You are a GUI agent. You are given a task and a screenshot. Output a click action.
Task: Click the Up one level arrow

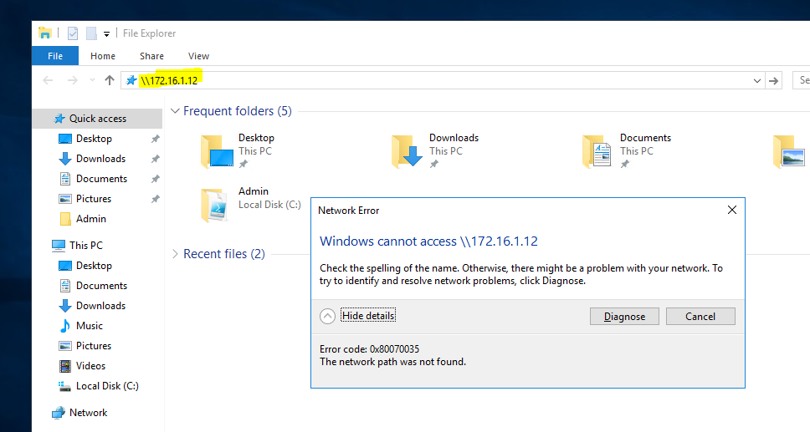click(x=109, y=80)
